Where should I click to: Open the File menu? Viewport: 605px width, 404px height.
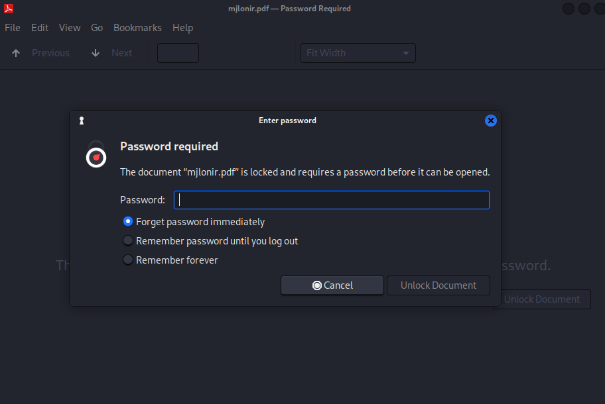pos(13,28)
